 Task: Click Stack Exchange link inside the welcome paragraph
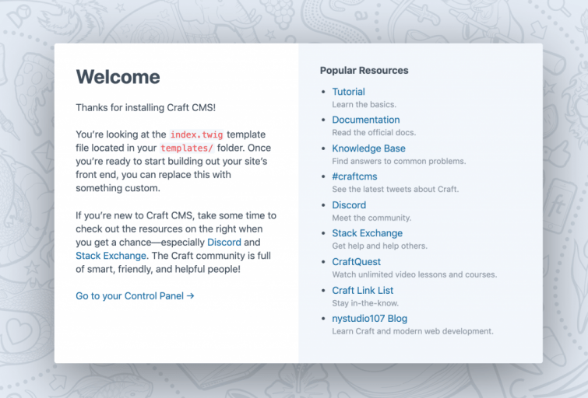[x=111, y=256]
